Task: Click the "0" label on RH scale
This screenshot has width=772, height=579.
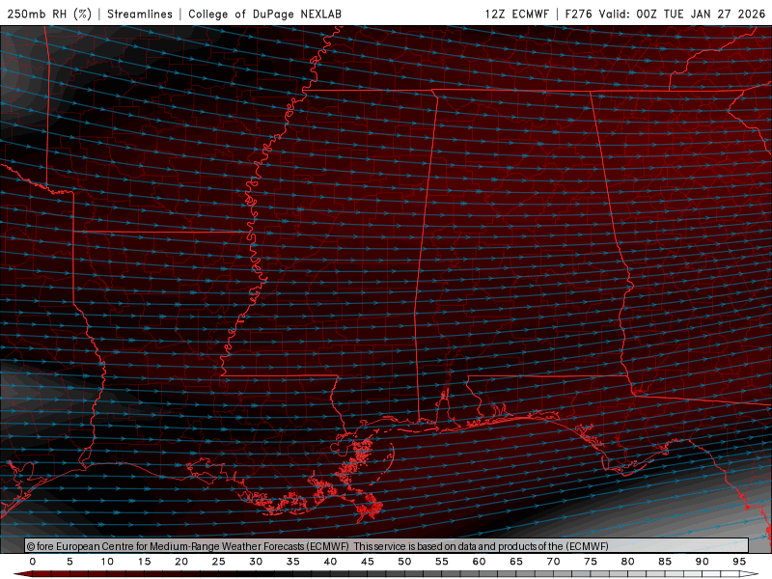Action: (33, 562)
